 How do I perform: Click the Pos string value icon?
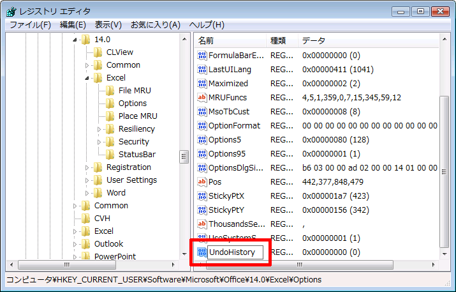click(x=202, y=182)
